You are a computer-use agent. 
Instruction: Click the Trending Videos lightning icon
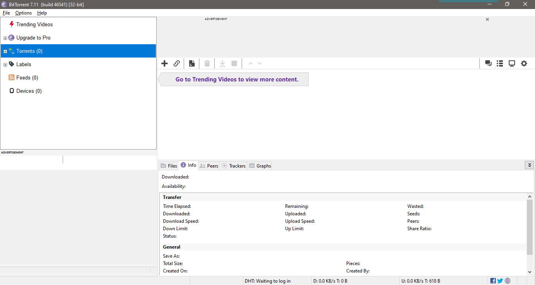[x=11, y=24]
